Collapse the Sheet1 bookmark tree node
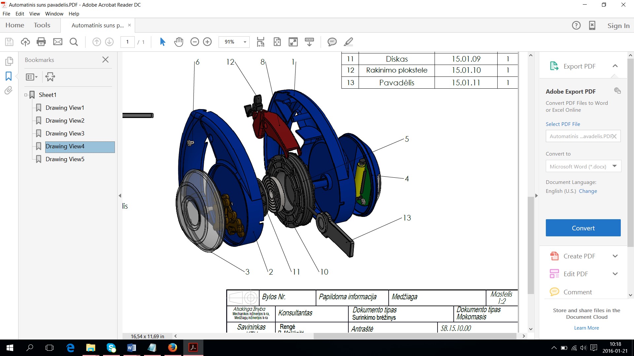This screenshot has width=634, height=356. [x=26, y=95]
